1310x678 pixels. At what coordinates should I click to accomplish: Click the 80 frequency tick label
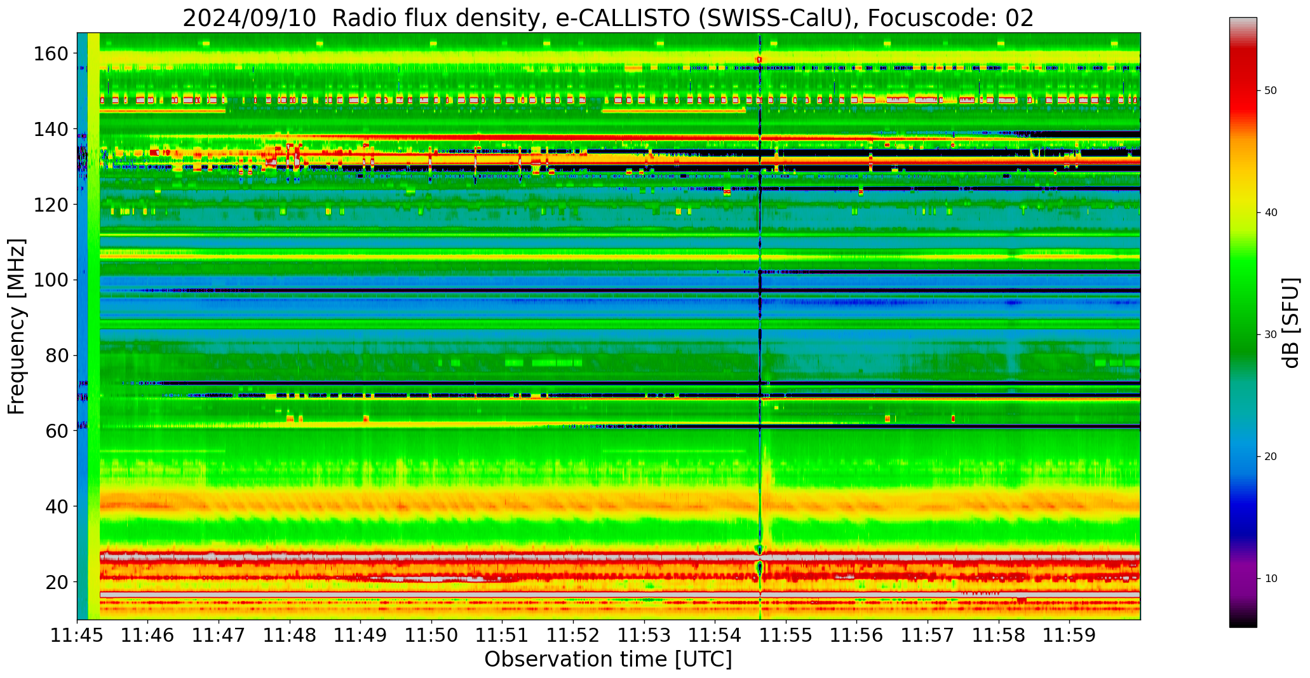coord(57,355)
